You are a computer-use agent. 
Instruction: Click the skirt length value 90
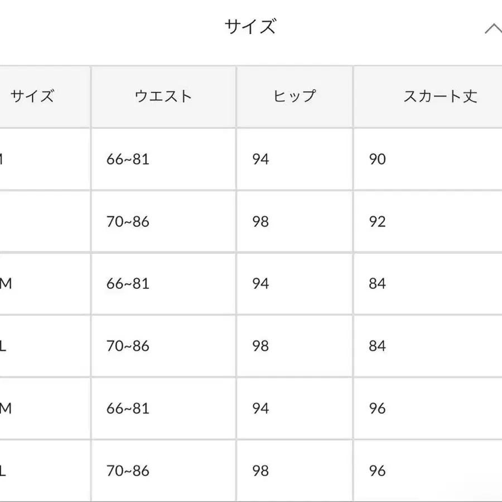point(377,160)
